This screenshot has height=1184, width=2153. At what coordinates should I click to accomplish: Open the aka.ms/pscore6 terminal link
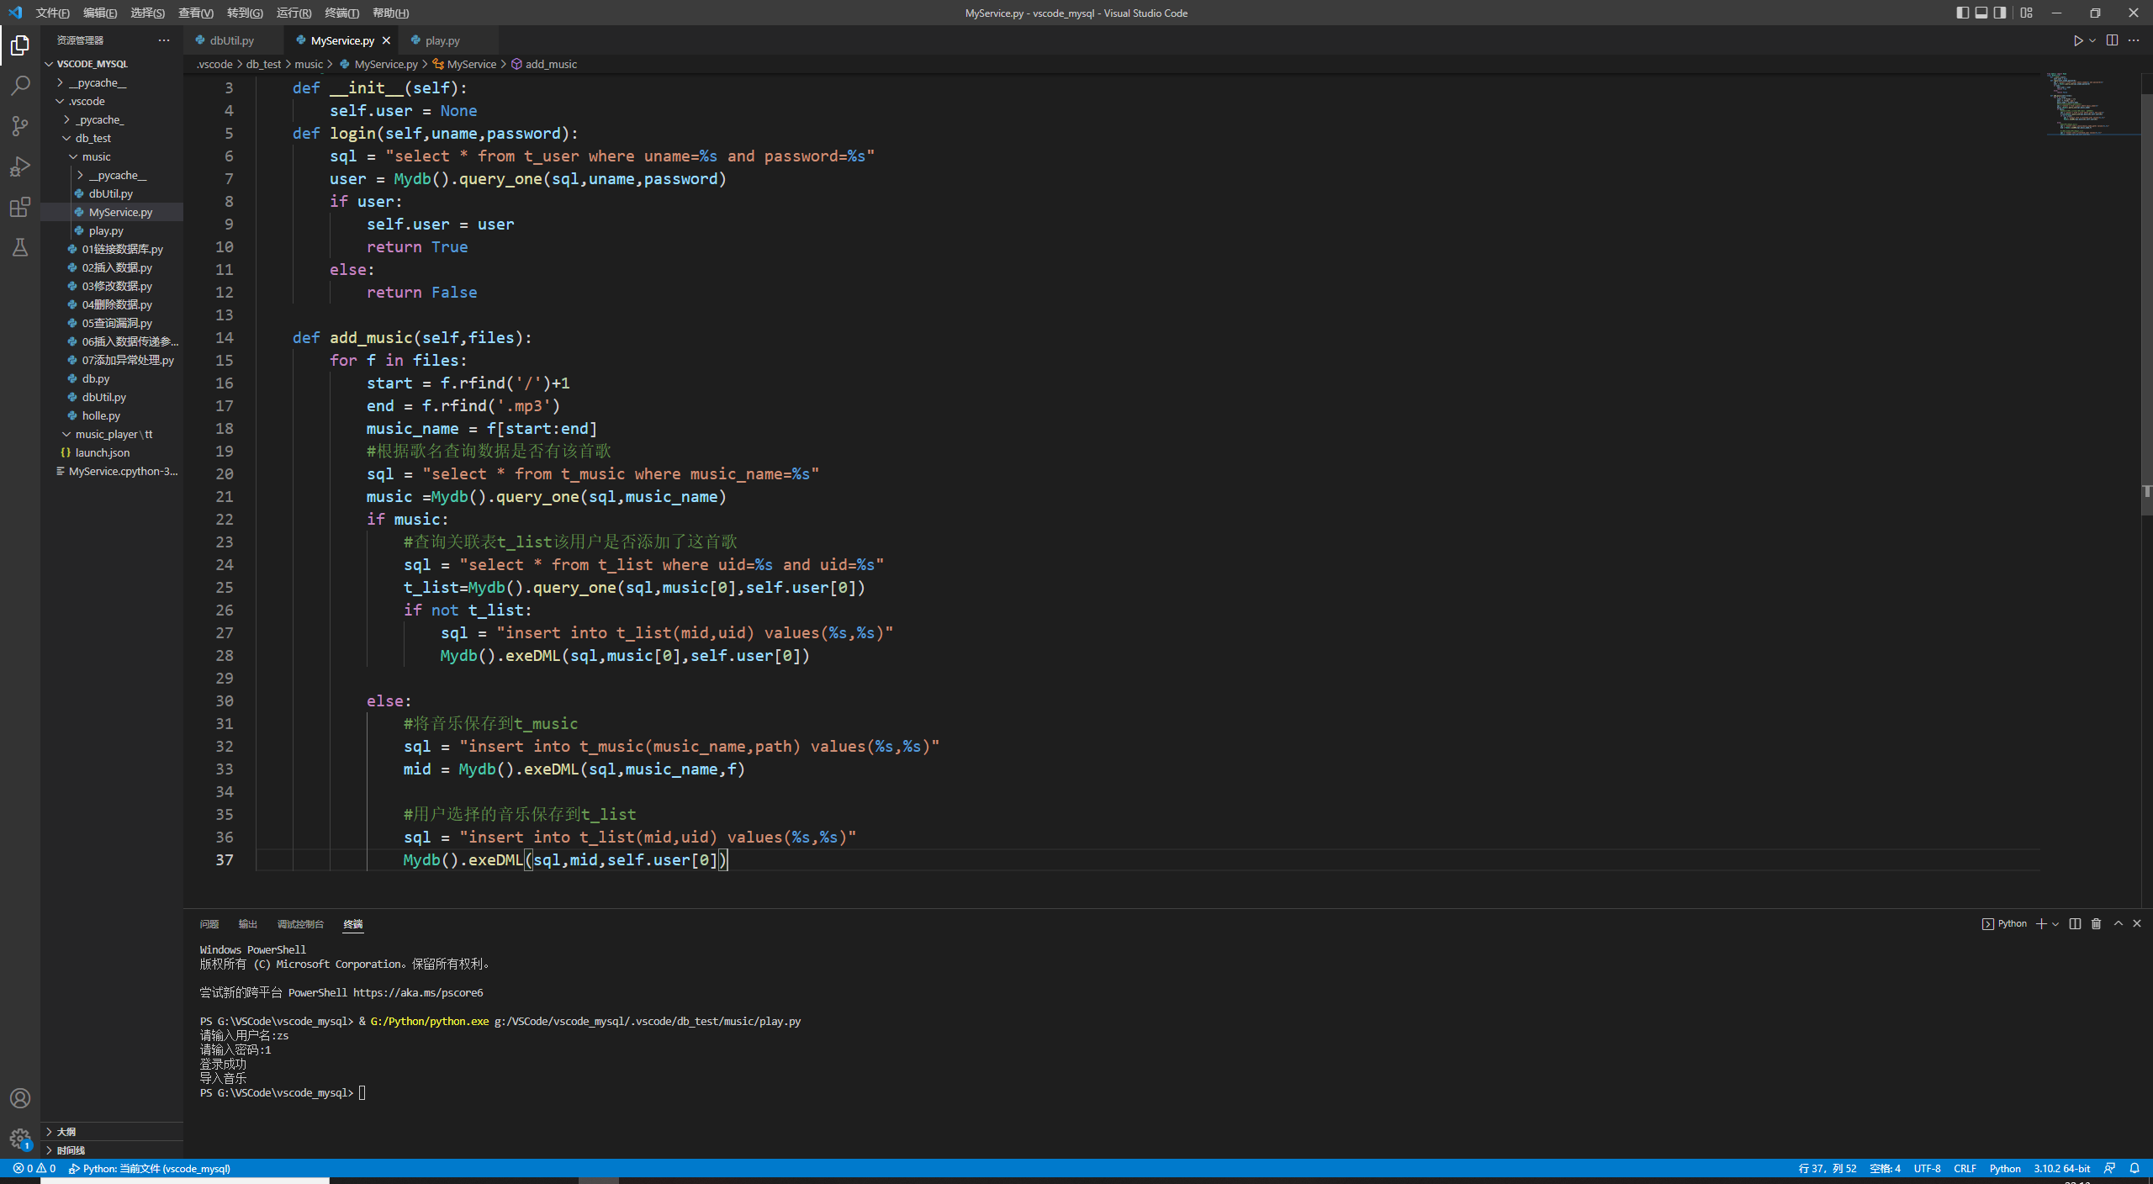point(418,993)
